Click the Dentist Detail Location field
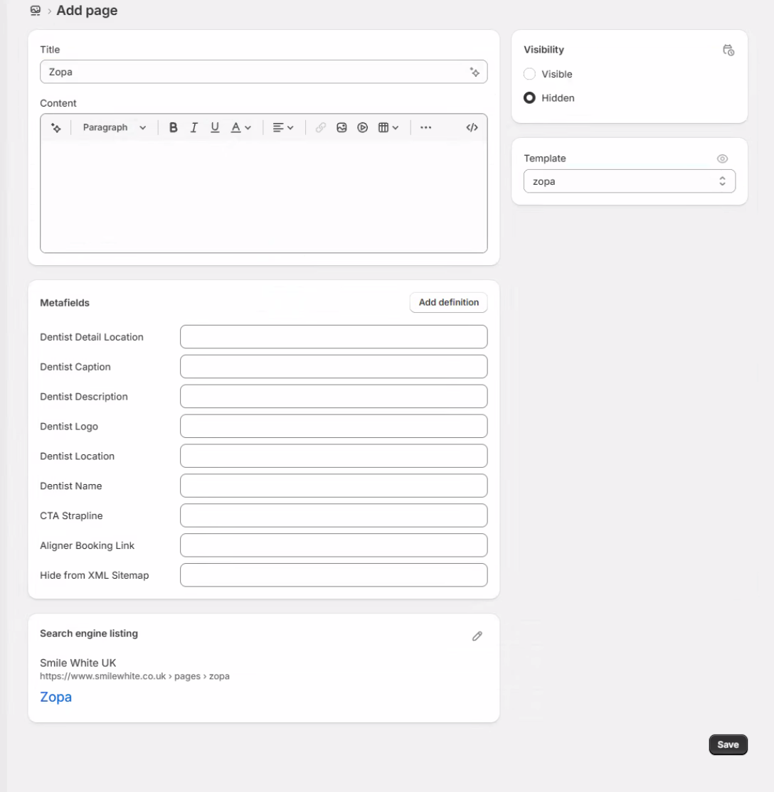The width and height of the screenshot is (774, 792). tap(334, 337)
